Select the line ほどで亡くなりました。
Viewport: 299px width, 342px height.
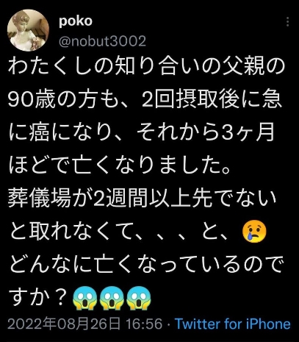[x=120, y=167]
